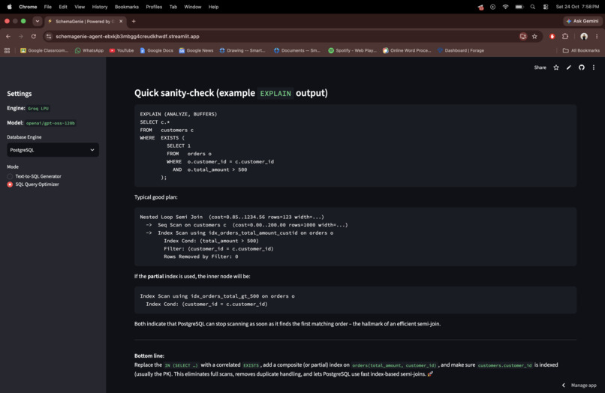
Task: Open the Database Engine PostgreSQL dropdown
Action: pyautogui.click(x=53, y=150)
